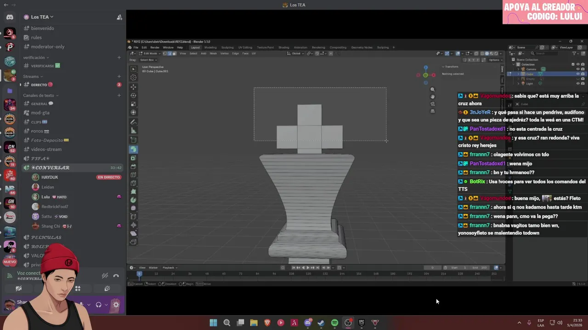Switch to face select mode
Image resolution: width=588 pixels, height=330 pixels.
[x=175, y=53]
